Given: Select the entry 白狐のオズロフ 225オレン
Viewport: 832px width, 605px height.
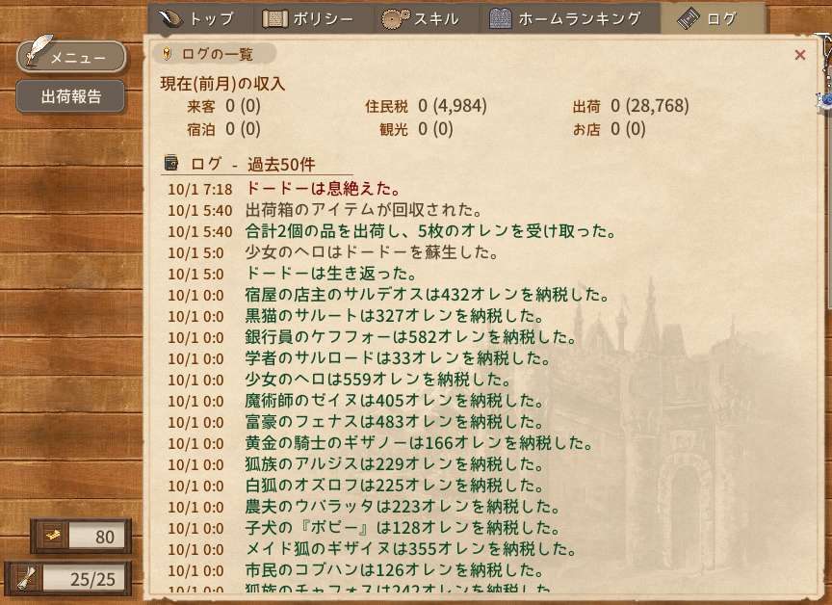Looking at the screenshot, I should (x=395, y=486).
